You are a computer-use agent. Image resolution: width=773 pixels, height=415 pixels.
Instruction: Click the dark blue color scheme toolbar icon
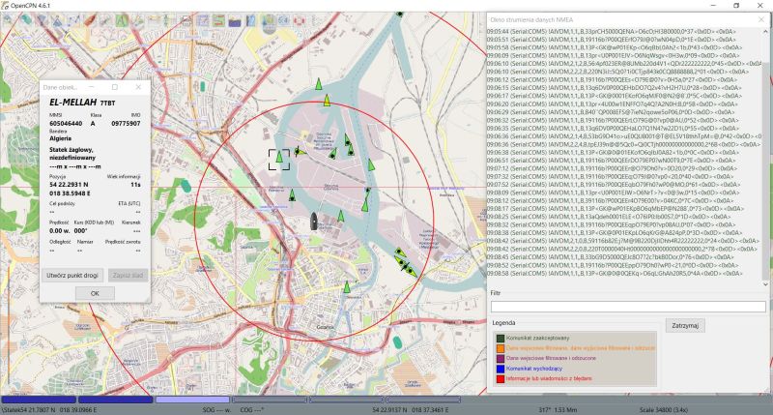[235, 20]
